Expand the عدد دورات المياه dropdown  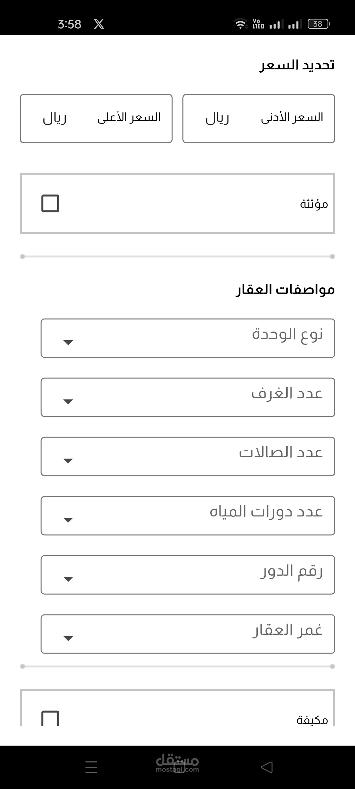click(188, 515)
